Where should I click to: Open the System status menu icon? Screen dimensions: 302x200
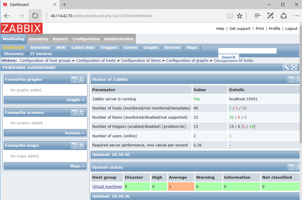[291, 167]
